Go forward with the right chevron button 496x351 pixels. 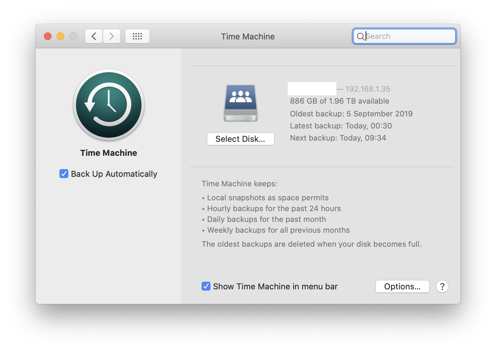pos(112,36)
